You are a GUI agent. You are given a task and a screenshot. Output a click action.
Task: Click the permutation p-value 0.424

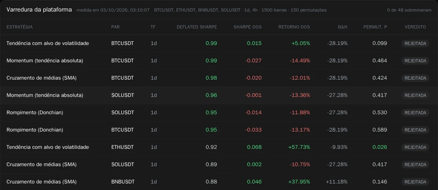380,78
